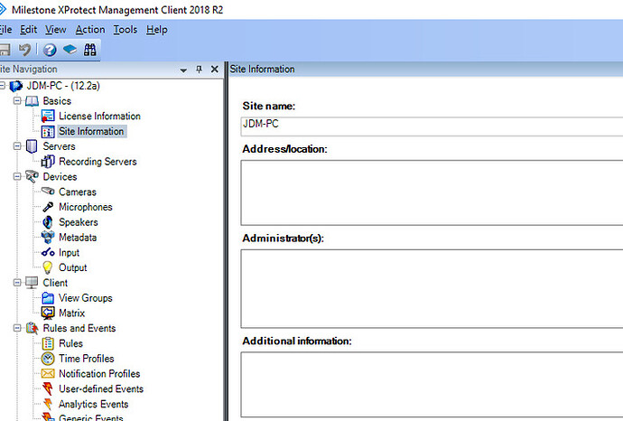Click the View Groups folder icon
The width and height of the screenshot is (623, 421).
[x=48, y=298]
